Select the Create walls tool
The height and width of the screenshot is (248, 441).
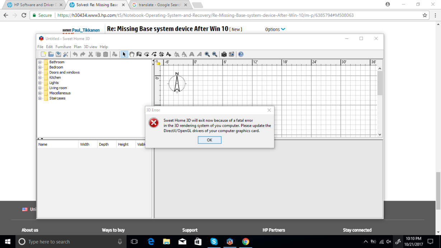click(139, 54)
